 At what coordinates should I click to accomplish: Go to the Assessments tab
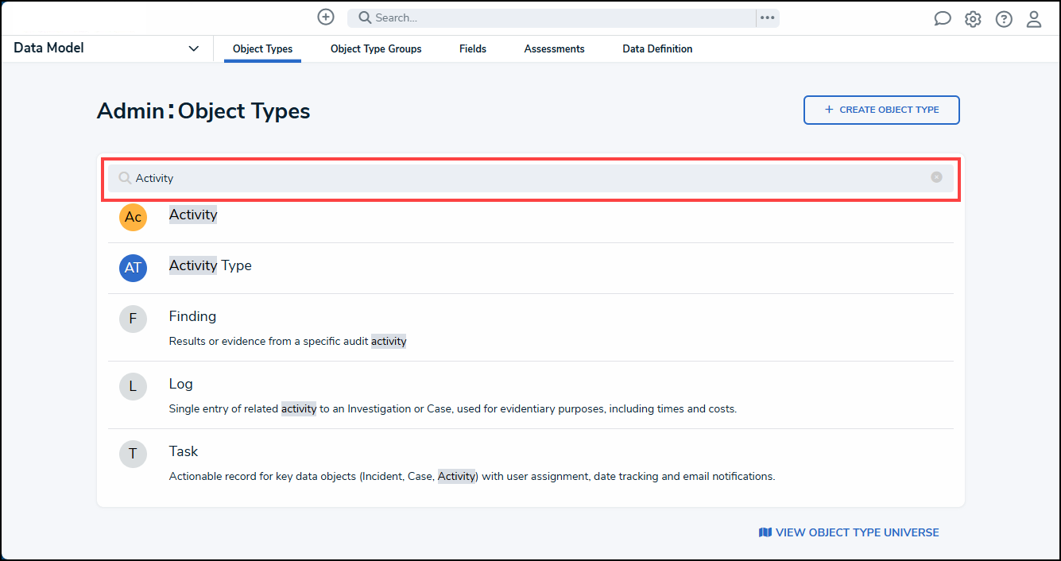click(554, 48)
